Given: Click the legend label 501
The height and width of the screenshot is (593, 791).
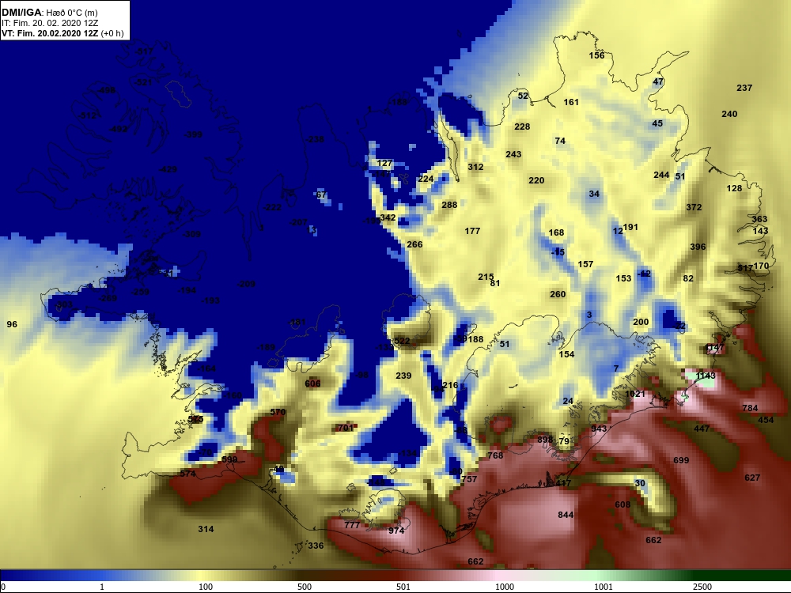Looking at the screenshot, I should point(403,587).
